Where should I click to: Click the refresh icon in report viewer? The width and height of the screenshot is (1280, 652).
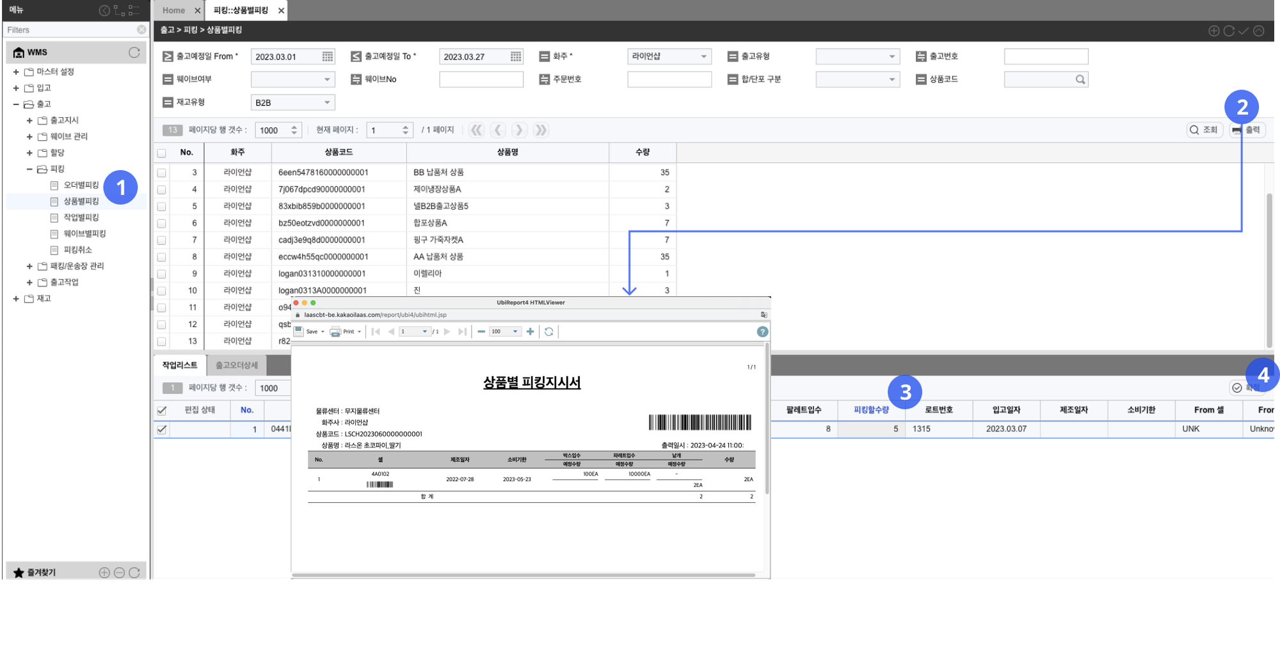tap(548, 331)
